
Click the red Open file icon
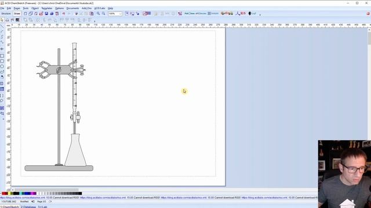click(41, 14)
